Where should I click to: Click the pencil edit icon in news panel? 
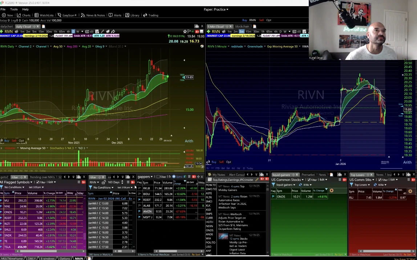pos(257,180)
